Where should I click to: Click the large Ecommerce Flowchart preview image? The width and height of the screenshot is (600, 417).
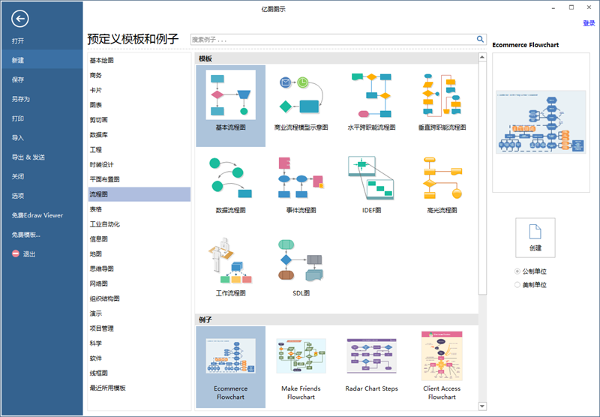click(x=541, y=122)
